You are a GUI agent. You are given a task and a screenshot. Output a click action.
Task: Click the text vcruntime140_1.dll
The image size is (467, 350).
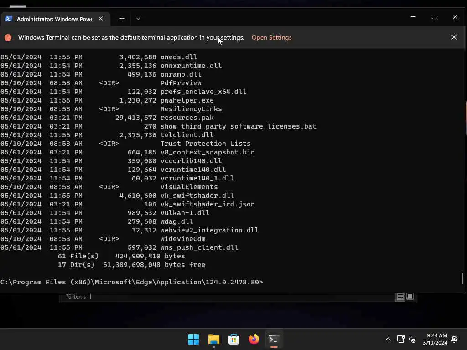197,178
